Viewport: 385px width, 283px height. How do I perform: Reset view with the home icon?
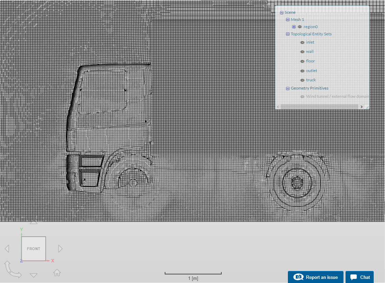click(57, 273)
